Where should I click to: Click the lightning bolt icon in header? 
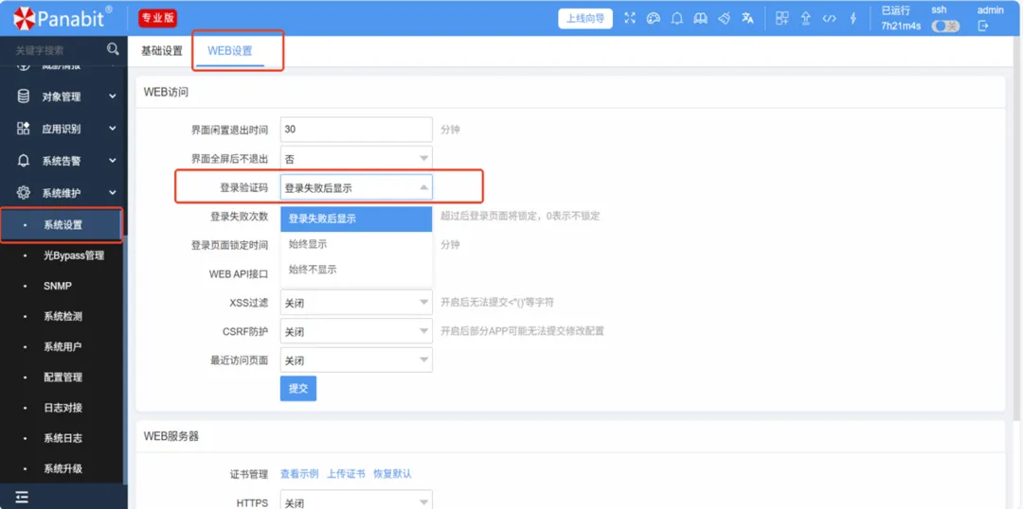click(x=853, y=18)
